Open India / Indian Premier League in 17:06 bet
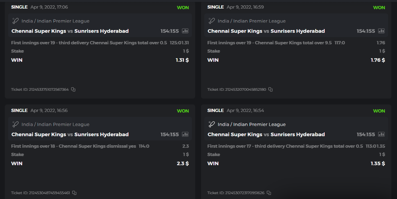Screen dimensions: 397x199 point(56,21)
